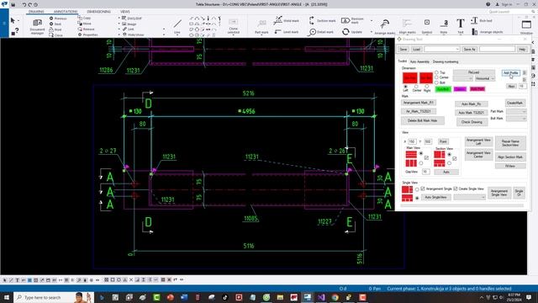Image resolution: width=538 pixels, height=303 pixels.
Task: Click the Part mark icon
Action: click(x=261, y=24)
